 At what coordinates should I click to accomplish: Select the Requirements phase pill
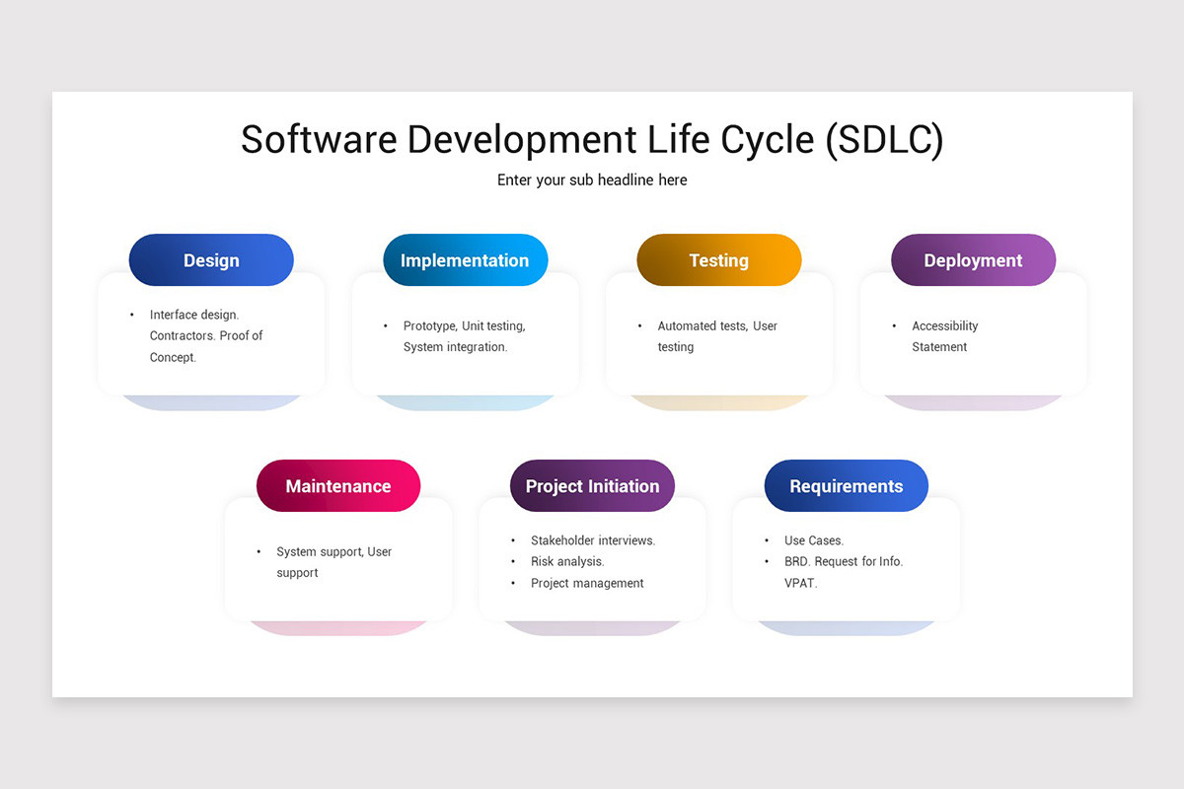(x=846, y=485)
